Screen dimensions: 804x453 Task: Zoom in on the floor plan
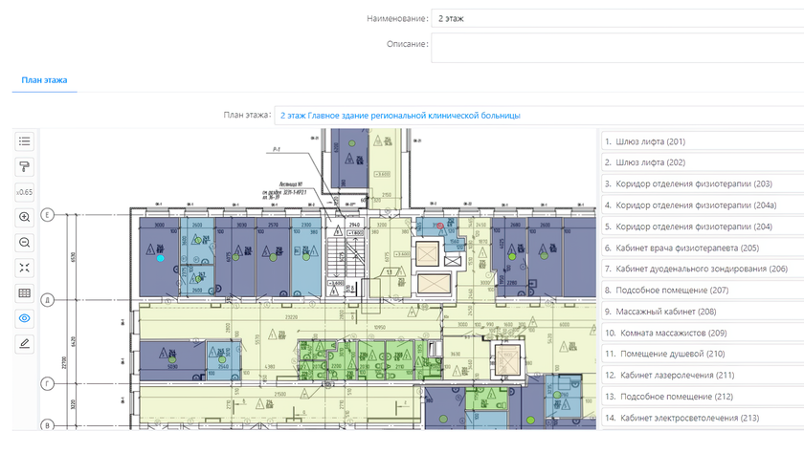pos(25,217)
